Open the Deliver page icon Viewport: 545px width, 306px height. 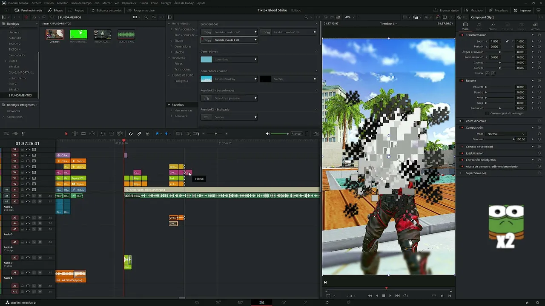348,303
